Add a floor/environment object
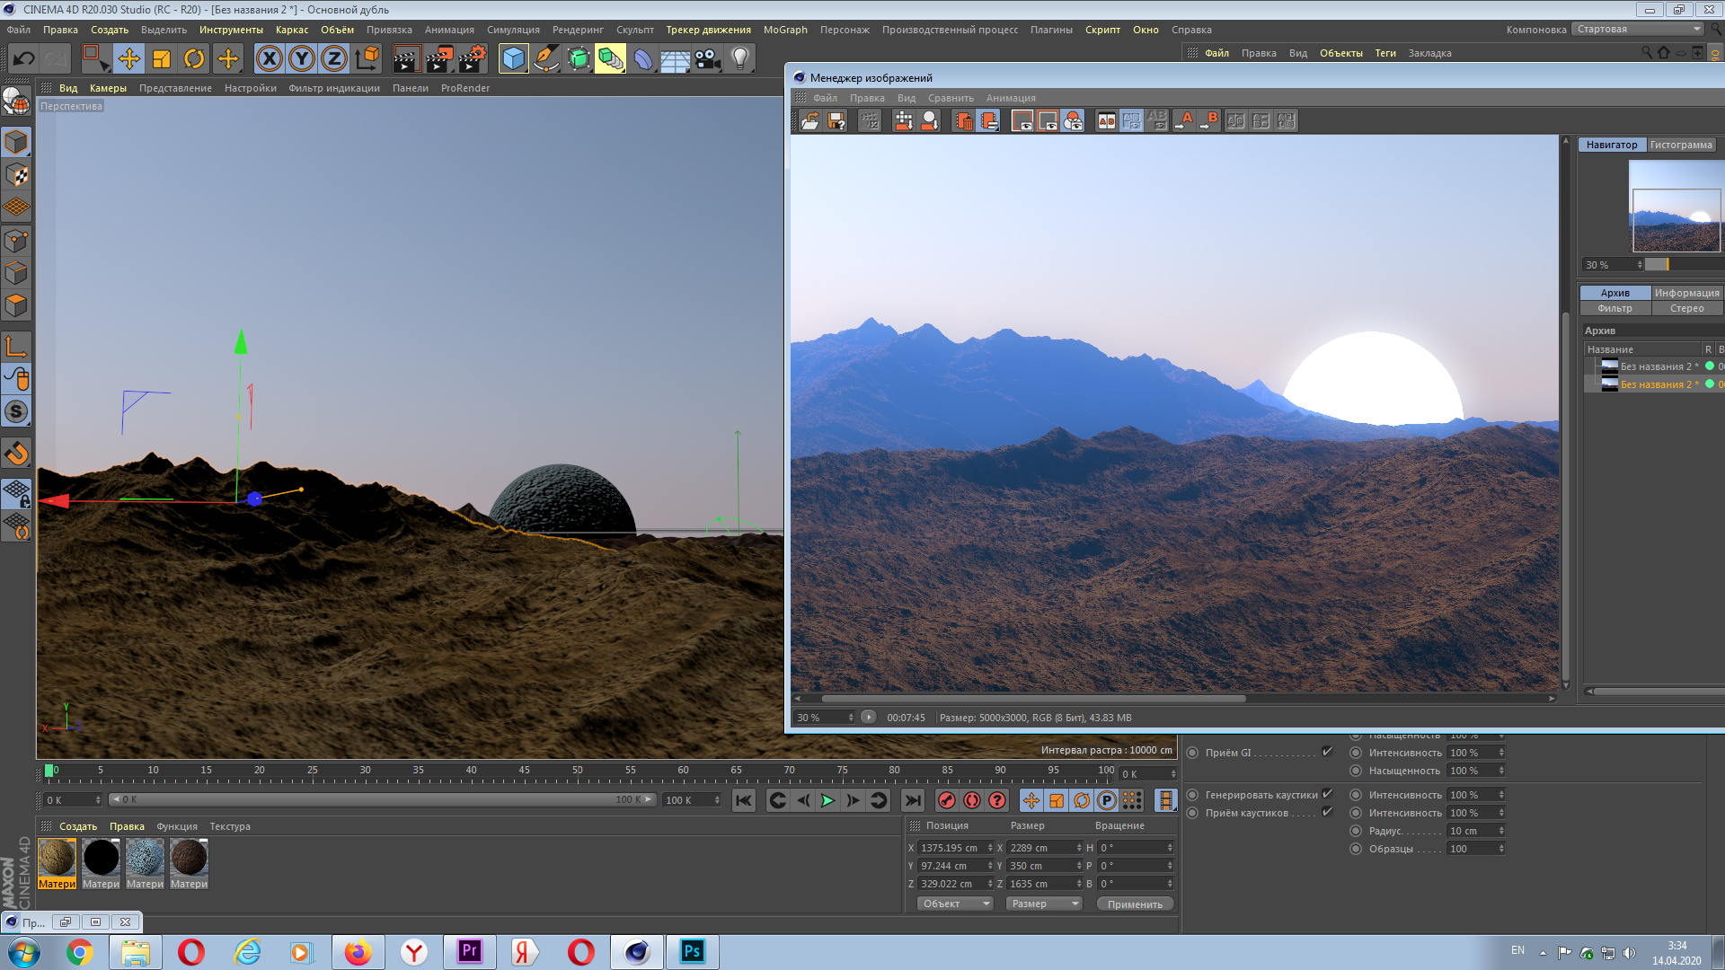 [676, 59]
